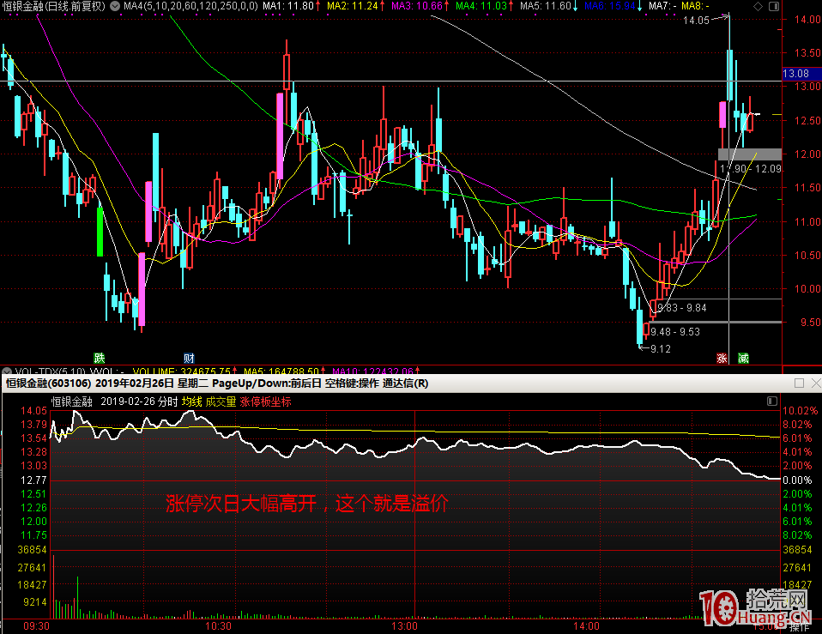Click the 36854 volume label on left axis
Image resolution: width=822 pixels, height=634 pixels.
click(x=32, y=550)
